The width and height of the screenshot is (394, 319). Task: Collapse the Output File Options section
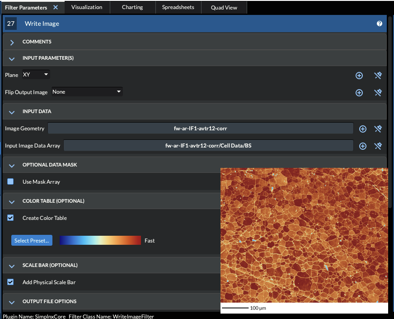coord(12,302)
